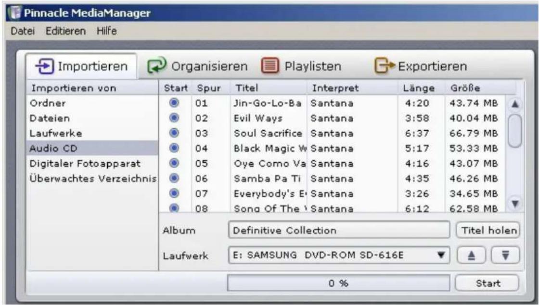The height and width of the screenshot is (305, 539).
Task: Toggle start selection for track 01
Action: click(x=174, y=103)
